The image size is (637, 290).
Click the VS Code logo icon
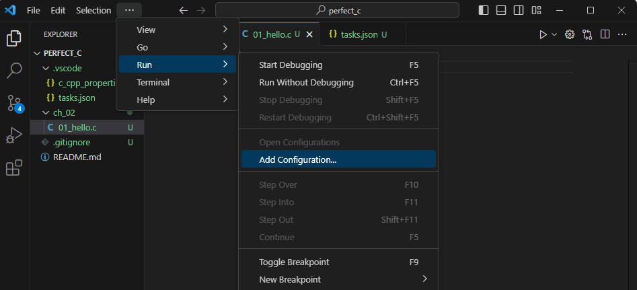pos(10,10)
